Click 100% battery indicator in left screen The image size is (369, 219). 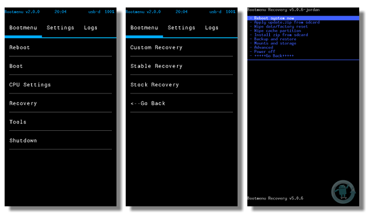tap(110, 12)
